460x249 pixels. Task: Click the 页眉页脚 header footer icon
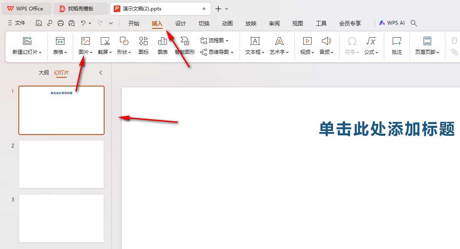pos(427,41)
